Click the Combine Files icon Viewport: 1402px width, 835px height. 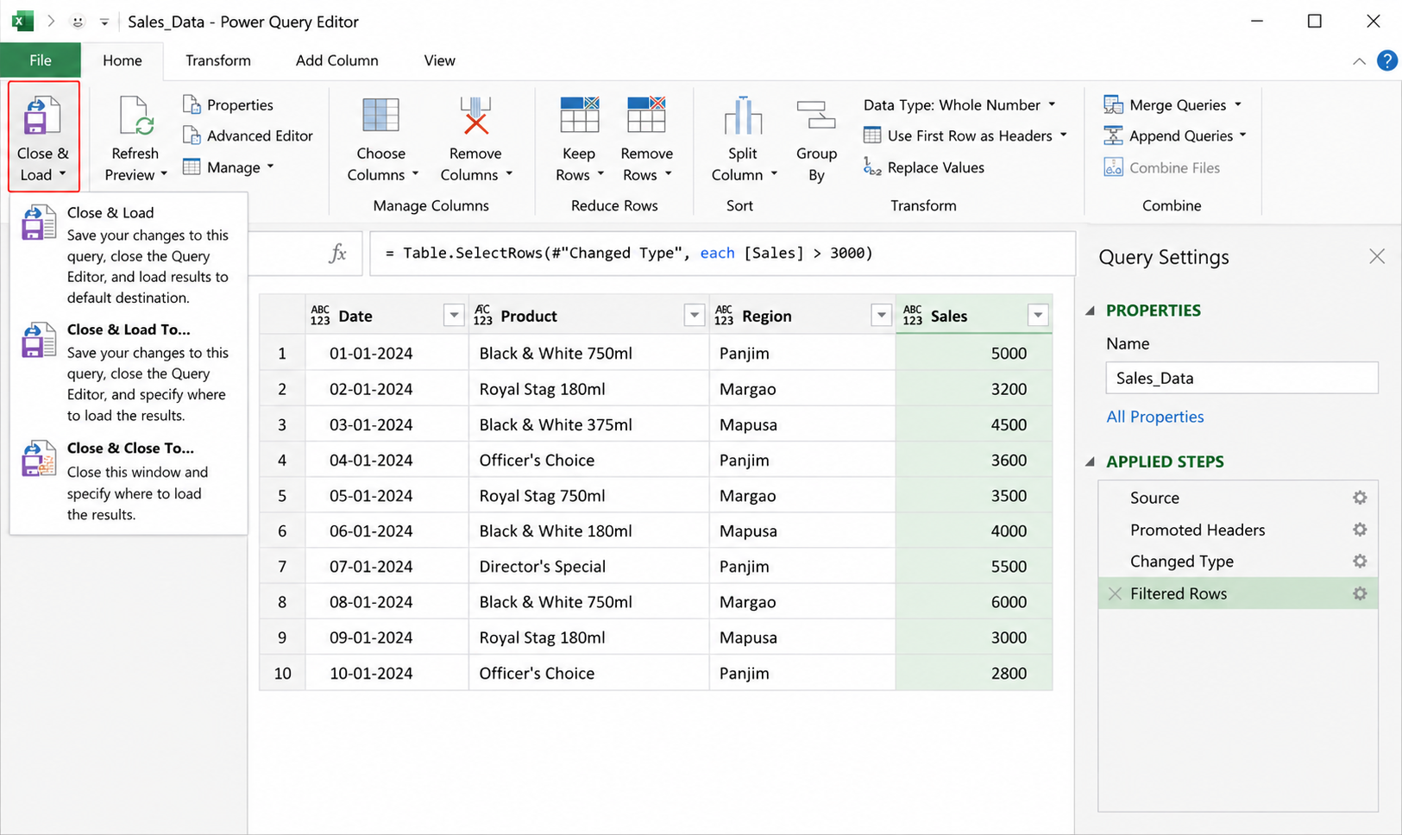1113,167
